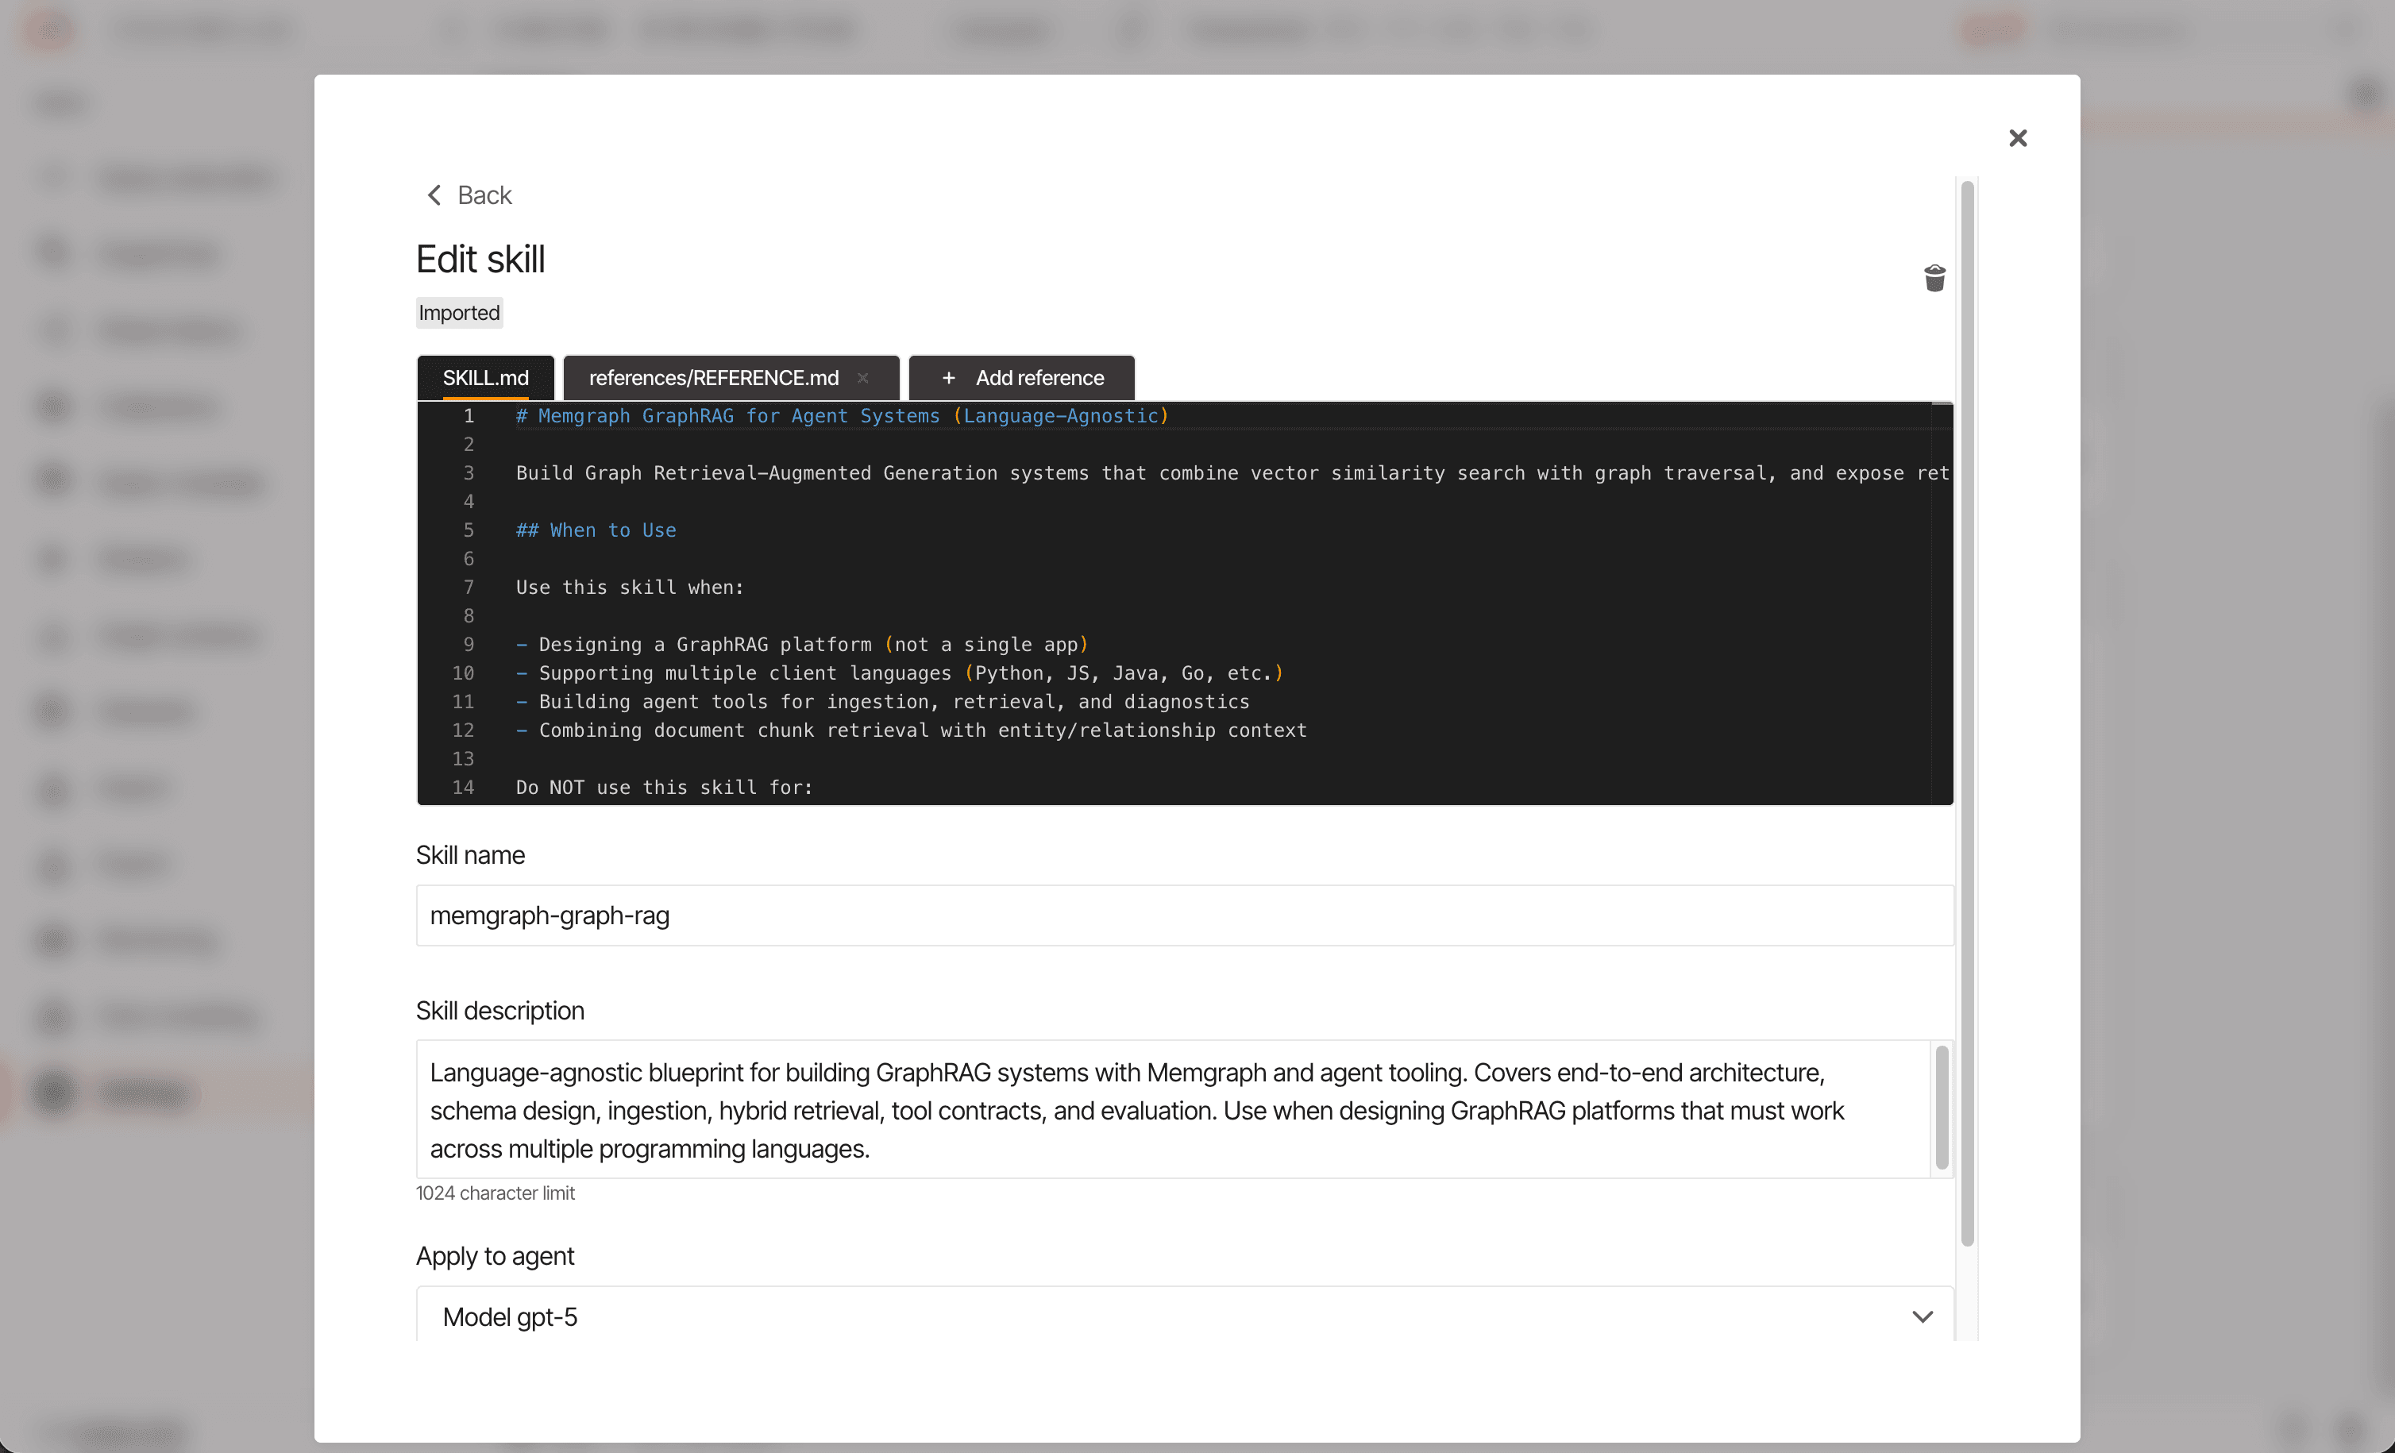Click the '## When to Use' line
Image resolution: width=2395 pixels, height=1453 pixels.
[596, 530]
